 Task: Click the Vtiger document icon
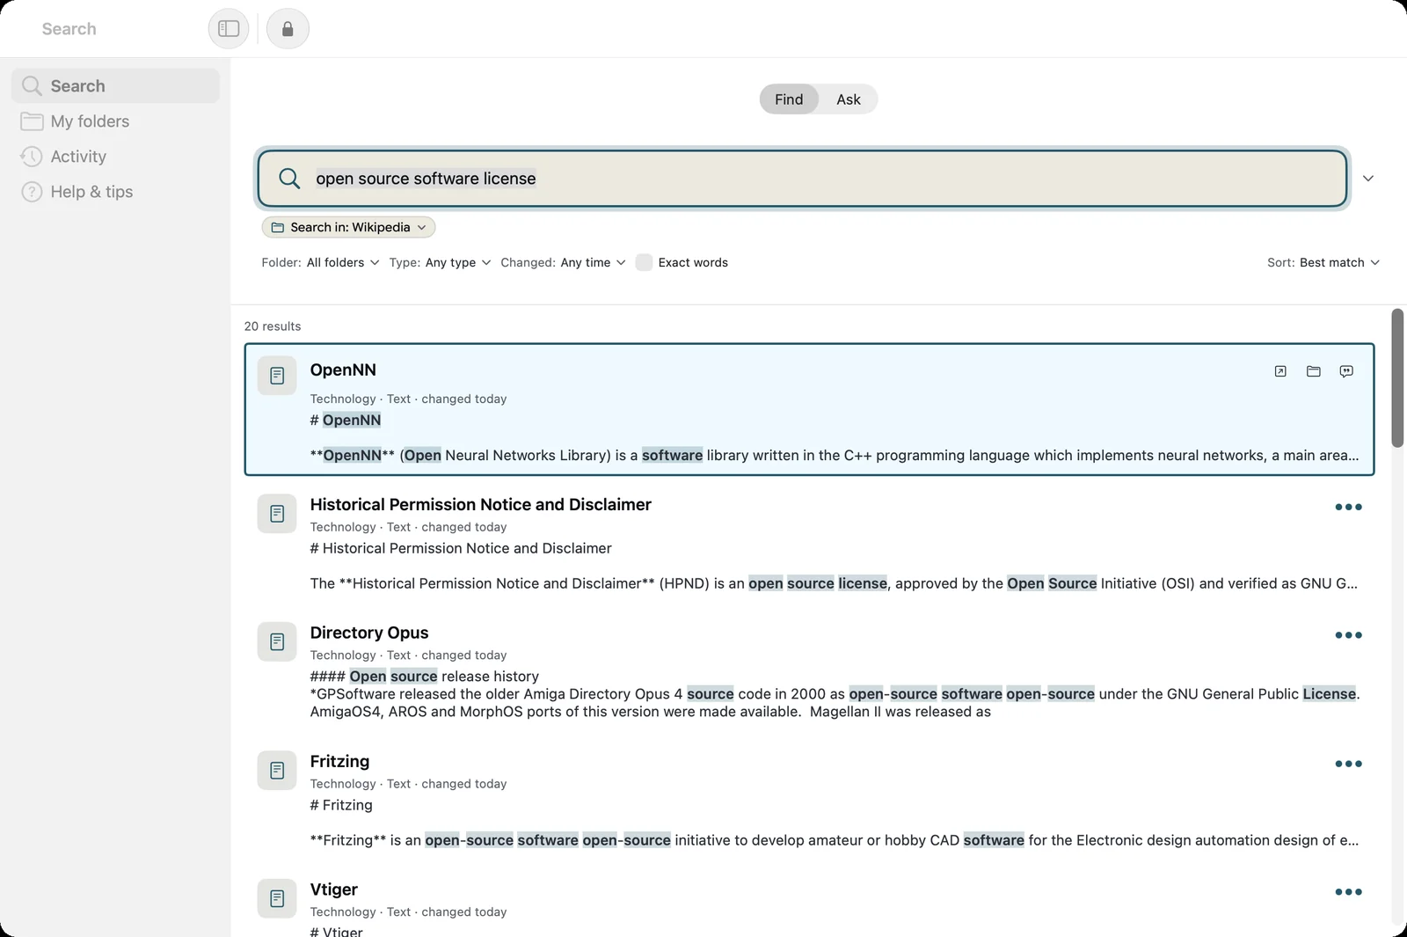coord(277,898)
